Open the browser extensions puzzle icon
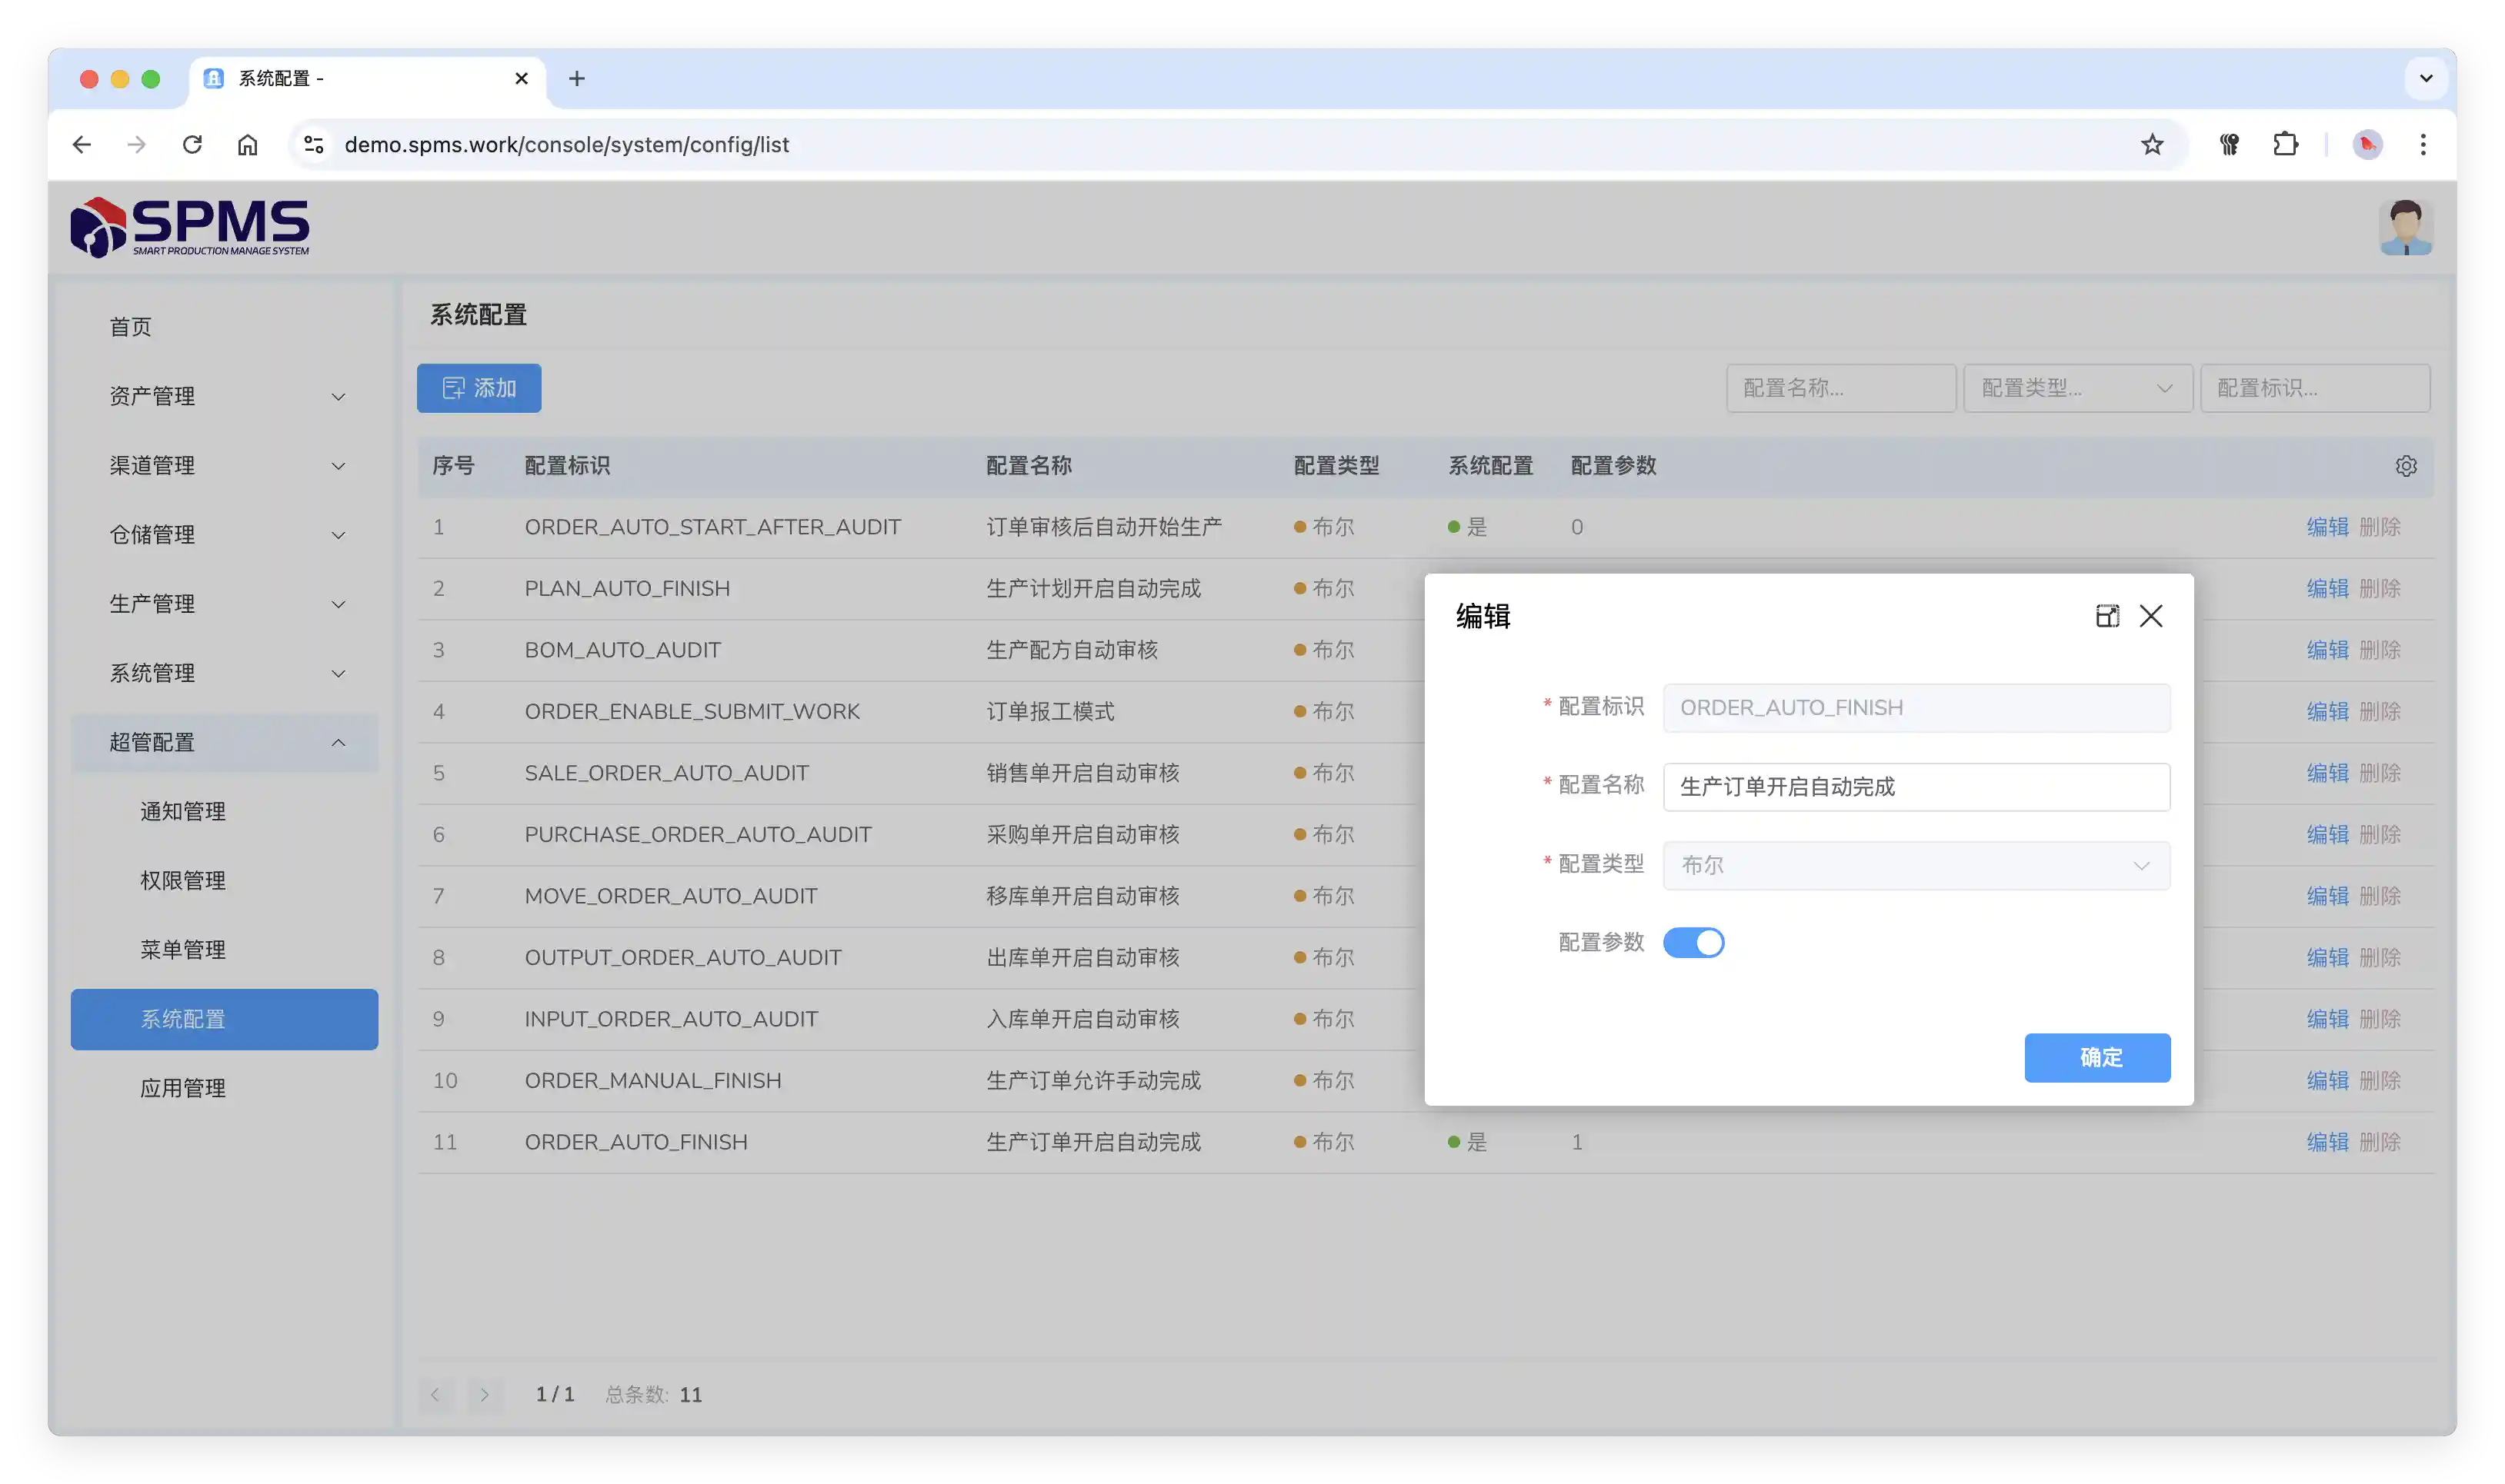The width and height of the screenshot is (2505, 1484). pos(2285,145)
